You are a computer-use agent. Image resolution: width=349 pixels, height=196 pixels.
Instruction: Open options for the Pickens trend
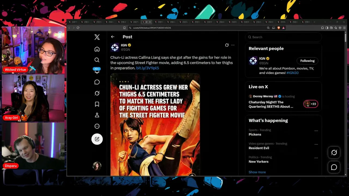316,131
